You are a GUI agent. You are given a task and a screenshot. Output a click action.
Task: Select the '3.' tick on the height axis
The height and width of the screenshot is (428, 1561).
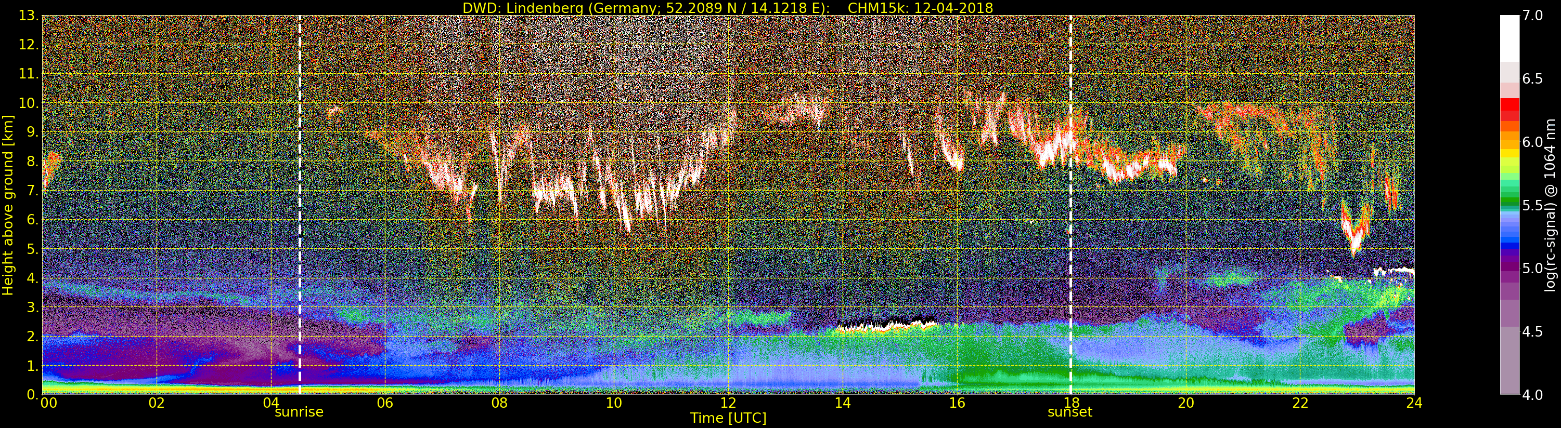tap(32, 307)
